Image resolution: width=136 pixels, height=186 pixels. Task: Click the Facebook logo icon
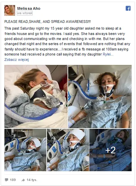[128, 8]
